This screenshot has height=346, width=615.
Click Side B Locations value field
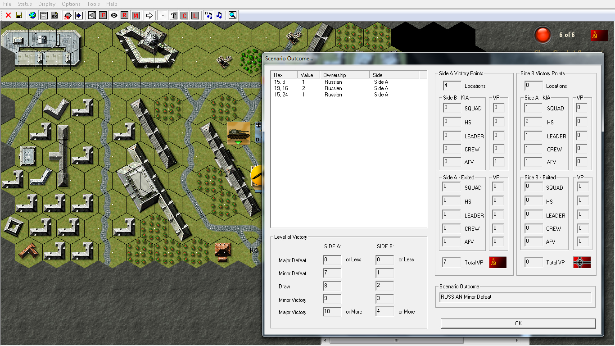(534, 86)
